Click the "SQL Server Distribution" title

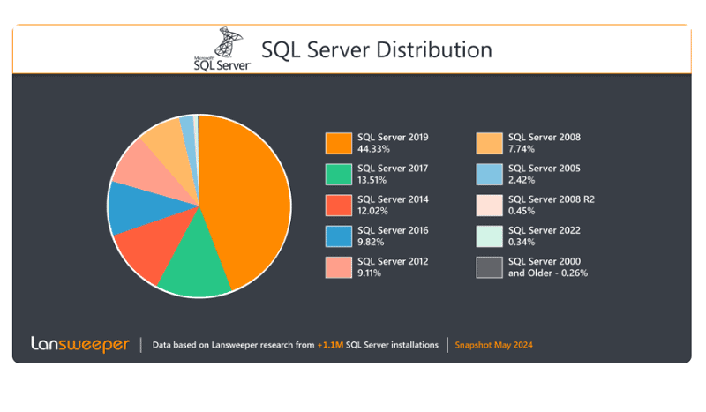coord(377,49)
